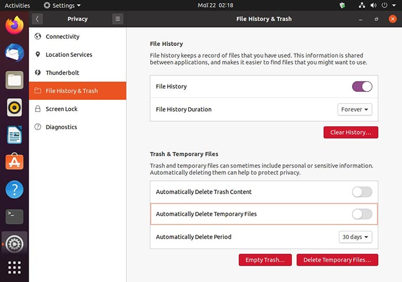
Task: Click the volume speaker tray icon
Action: (x=373, y=5)
